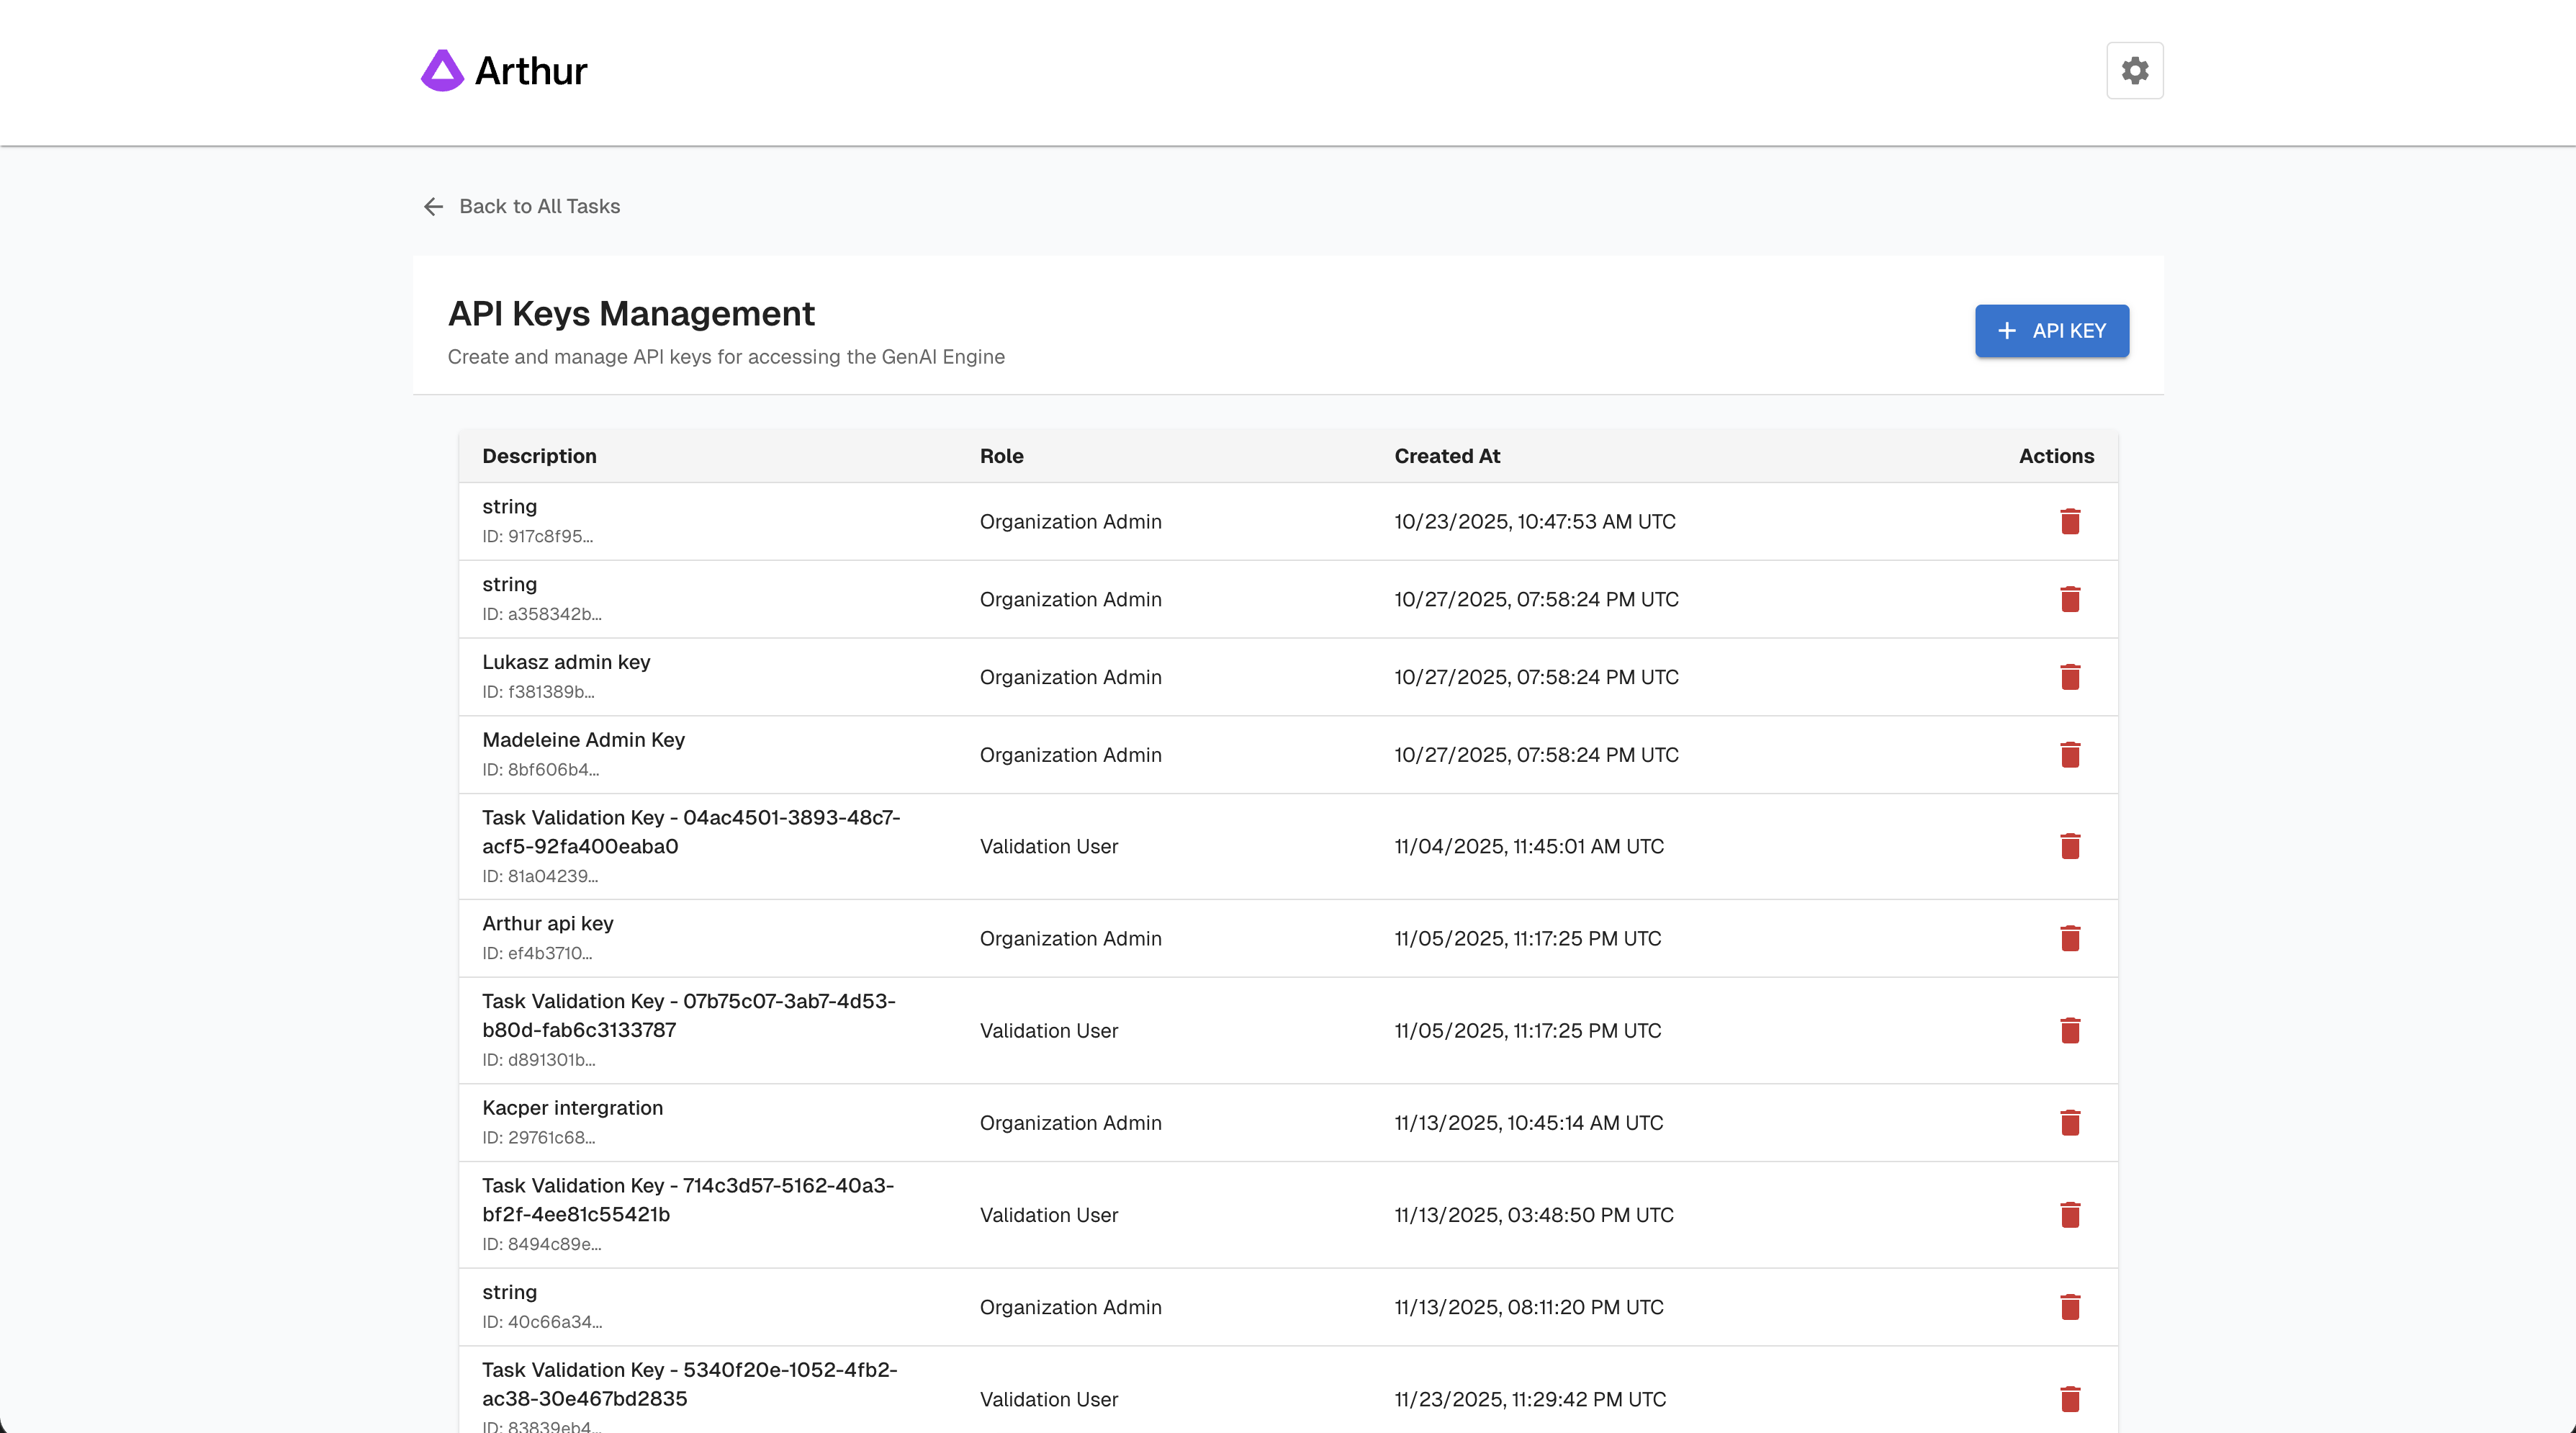The image size is (2576, 1433).
Task: Create a new key via API KEY button
Action: [2051, 330]
